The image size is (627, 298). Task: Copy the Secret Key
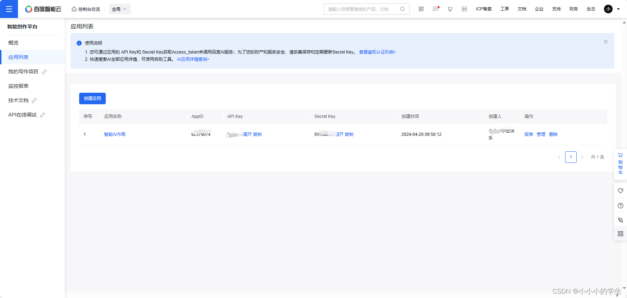coord(349,134)
